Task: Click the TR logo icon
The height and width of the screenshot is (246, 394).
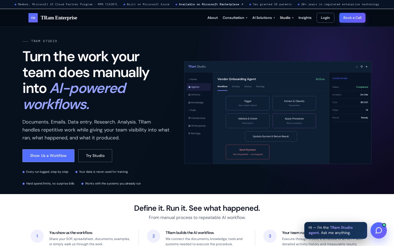Action: tap(33, 18)
